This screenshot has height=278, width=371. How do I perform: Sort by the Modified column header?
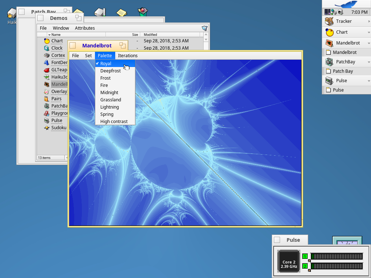point(150,35)
